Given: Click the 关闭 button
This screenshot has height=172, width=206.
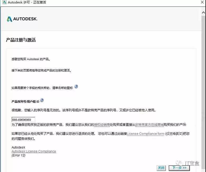Looking at the screenshot, I should click(161, 168).
